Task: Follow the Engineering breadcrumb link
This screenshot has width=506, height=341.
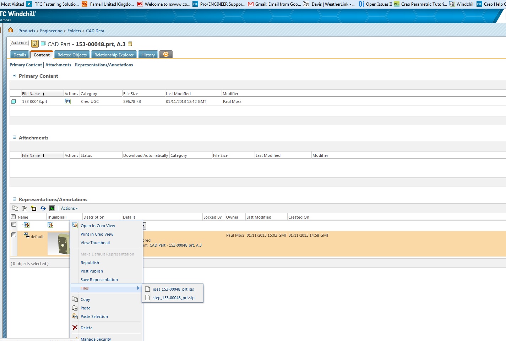Action: [51, 31]
